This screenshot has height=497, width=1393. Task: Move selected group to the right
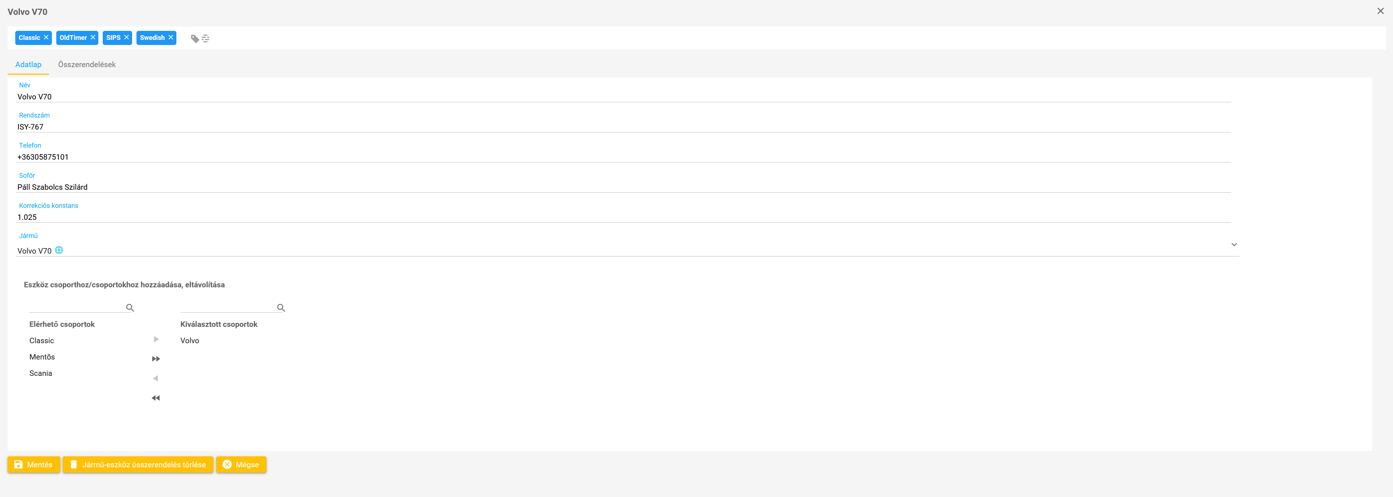point(156,339)
